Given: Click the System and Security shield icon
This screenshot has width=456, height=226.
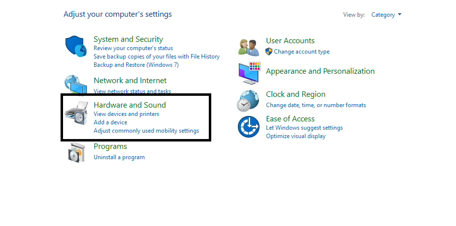Looking at the screenshot, I should (x=76, y=46).
